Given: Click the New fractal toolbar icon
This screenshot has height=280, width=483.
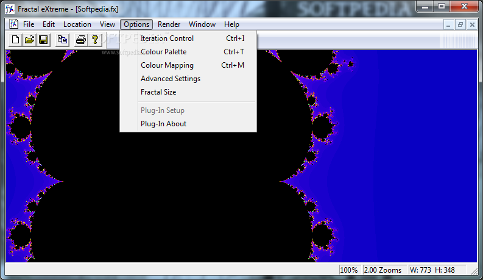Looking at the screenshot, I should [x=15, y=40].
